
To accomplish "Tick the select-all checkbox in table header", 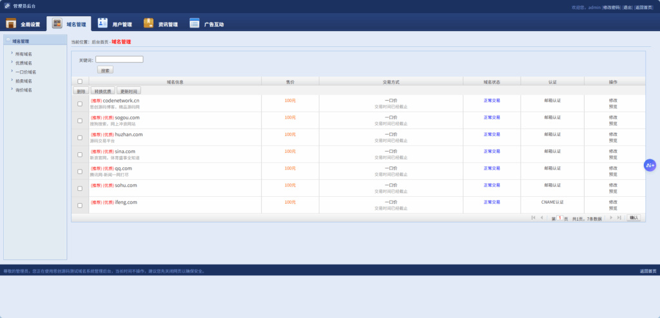I will 80,81.
